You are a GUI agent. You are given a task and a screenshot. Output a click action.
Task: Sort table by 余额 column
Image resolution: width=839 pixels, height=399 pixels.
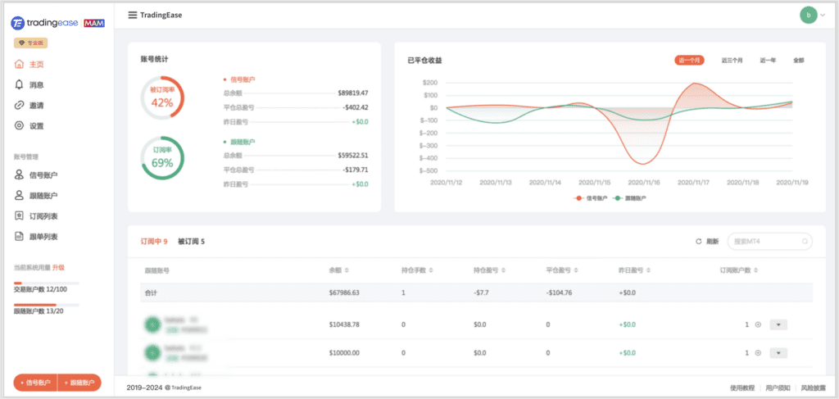[x=347, y=270]
